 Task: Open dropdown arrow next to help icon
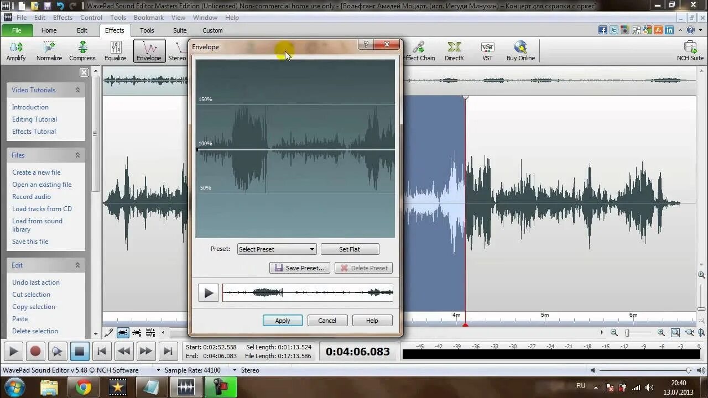click(x=700, y=30)
